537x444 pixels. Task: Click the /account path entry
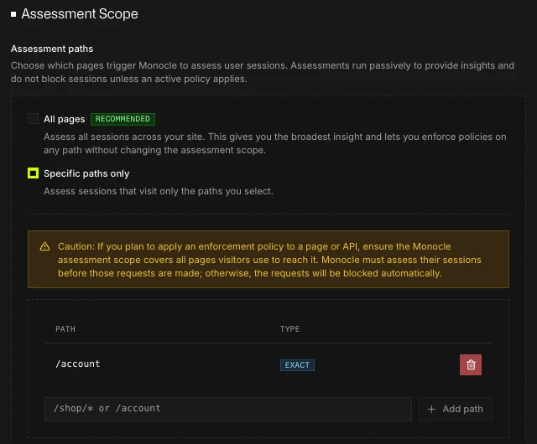pyautogui.click(x=78, y=364)
